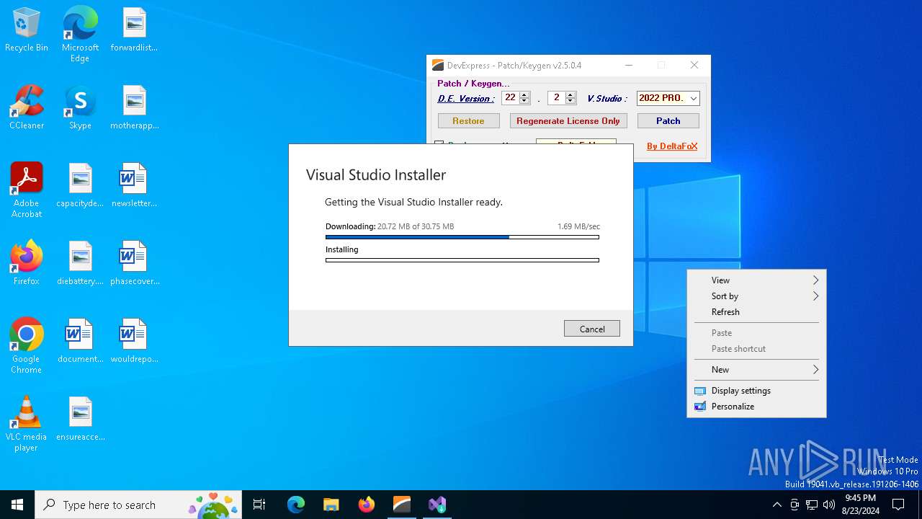Open the View submenu in context menu
The image size is (922, 519).
point(756,280)
